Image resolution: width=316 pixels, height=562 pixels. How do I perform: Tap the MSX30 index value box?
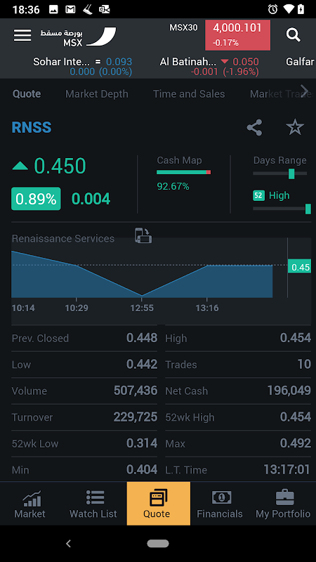point(237,35)
